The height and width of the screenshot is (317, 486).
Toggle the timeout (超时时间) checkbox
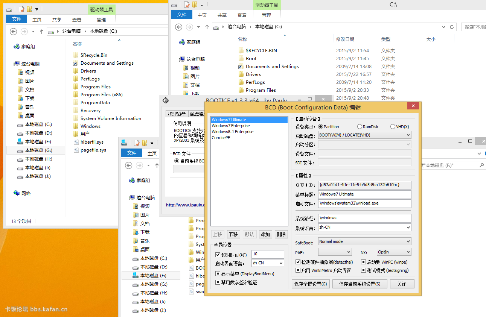point(218,255)
